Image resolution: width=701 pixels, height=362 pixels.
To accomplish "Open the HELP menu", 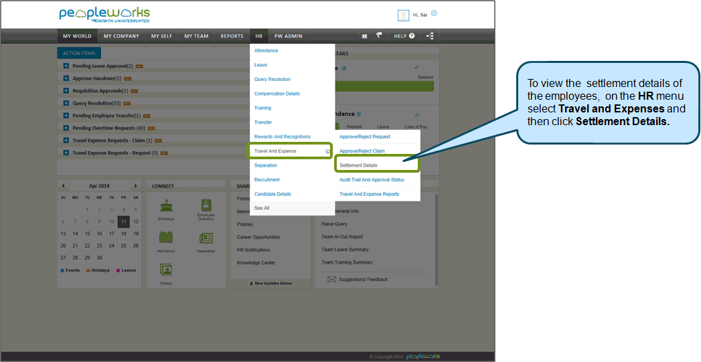I will [x=404, y=36].
